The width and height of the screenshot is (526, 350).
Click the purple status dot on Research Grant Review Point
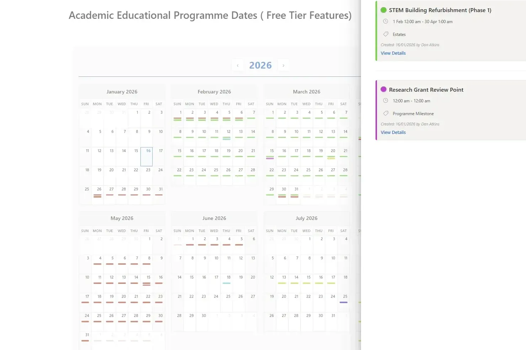coord(383,90)
